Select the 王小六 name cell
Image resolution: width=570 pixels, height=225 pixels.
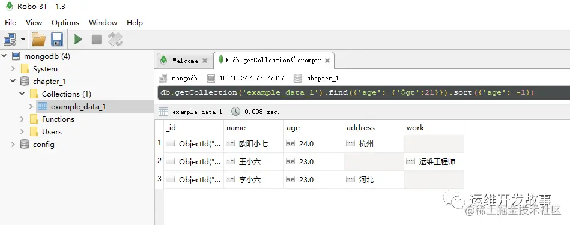(253, 162)
